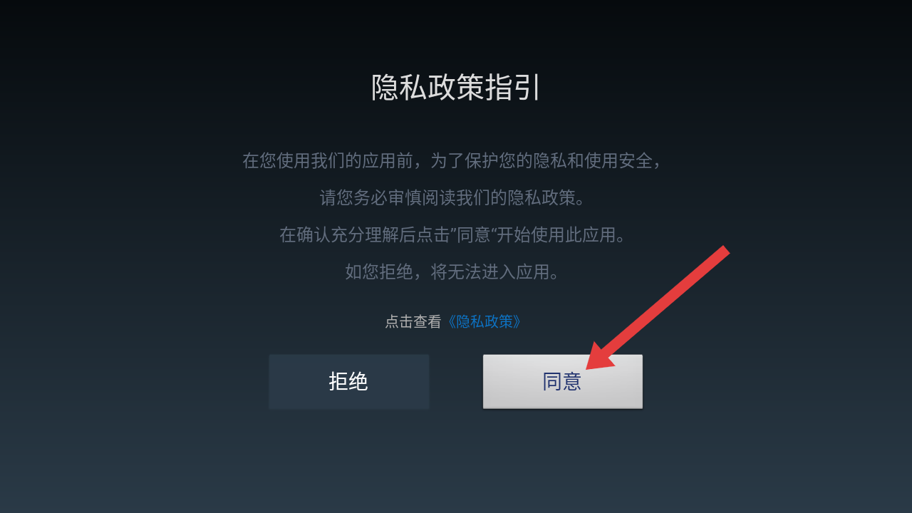Select the line starting with 在确认充分理解后

(453, 234)
